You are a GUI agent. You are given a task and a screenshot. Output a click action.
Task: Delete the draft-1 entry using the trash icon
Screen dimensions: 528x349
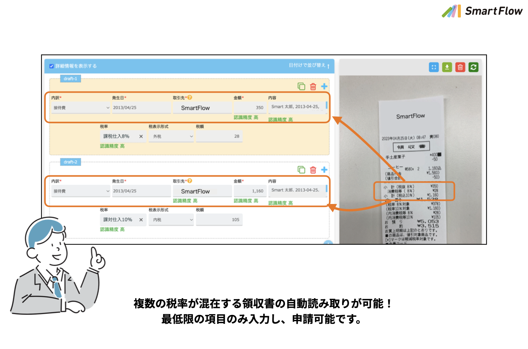point(313,86)
